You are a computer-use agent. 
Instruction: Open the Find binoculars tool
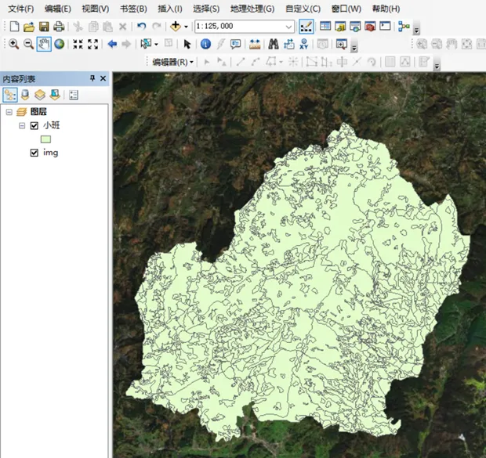(274, 44)
